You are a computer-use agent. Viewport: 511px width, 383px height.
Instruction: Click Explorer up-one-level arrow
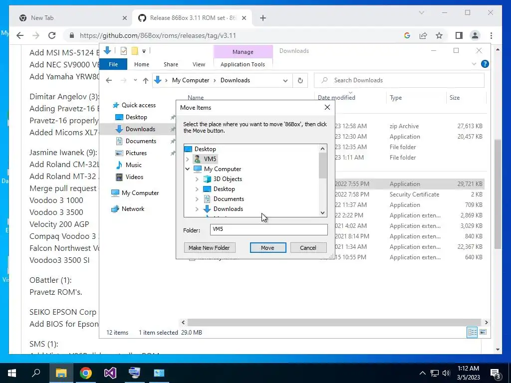(x=145, y=80)
